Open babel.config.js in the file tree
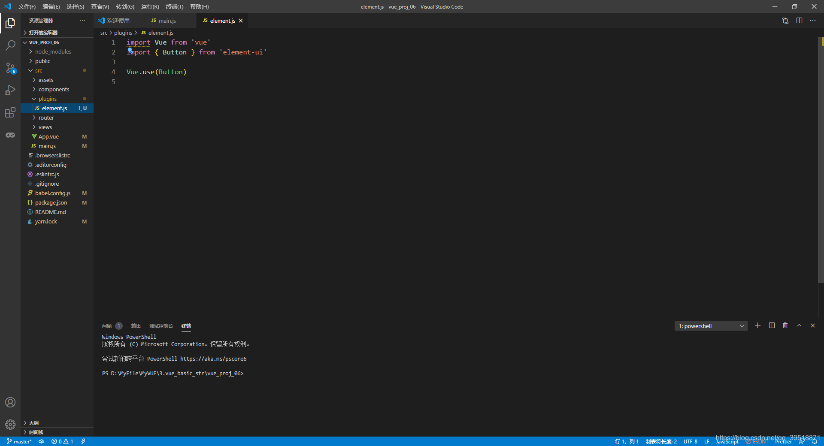824x446 pixels. coord(57,193)
